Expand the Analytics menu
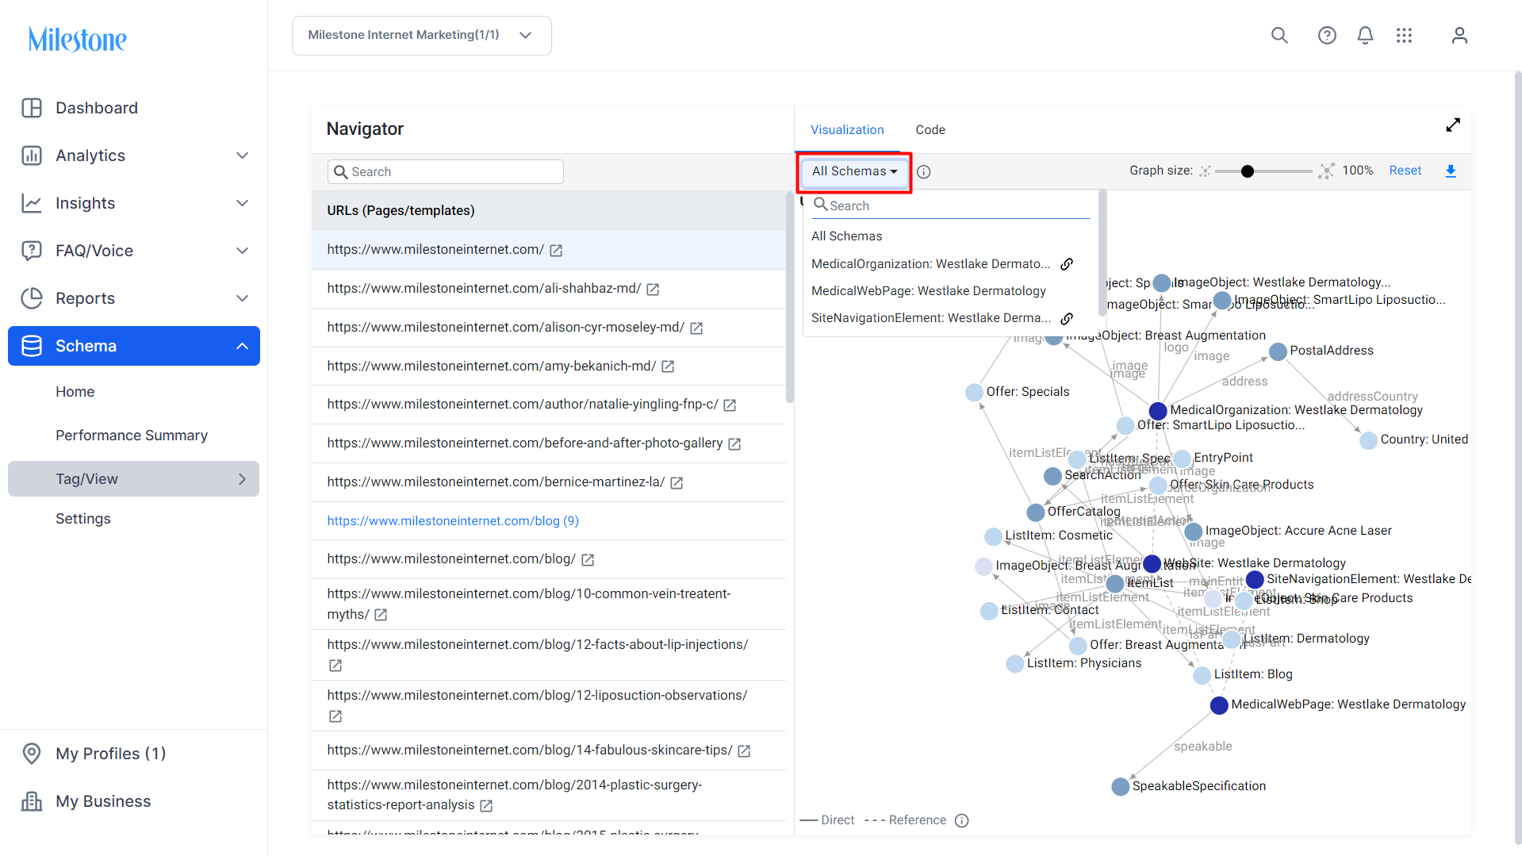Screen dimensions: 1522x856 point(243,155)
